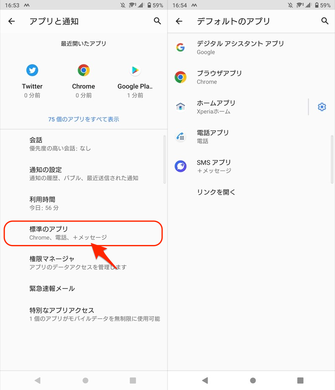This screenshot has width=335, height=390.
Task: Open Google Play icon in recent apps
Action: click(135, 70)
